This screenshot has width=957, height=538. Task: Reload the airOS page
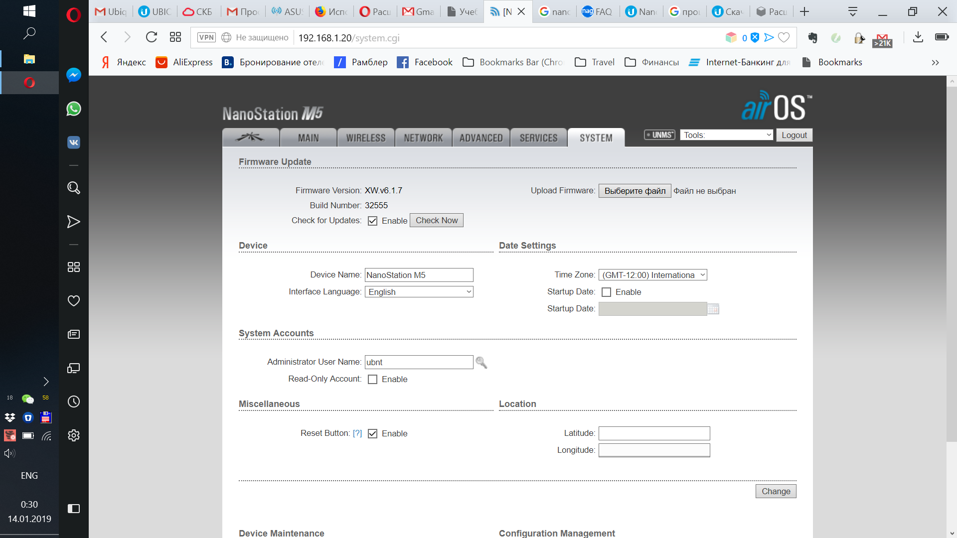[152, 37]
